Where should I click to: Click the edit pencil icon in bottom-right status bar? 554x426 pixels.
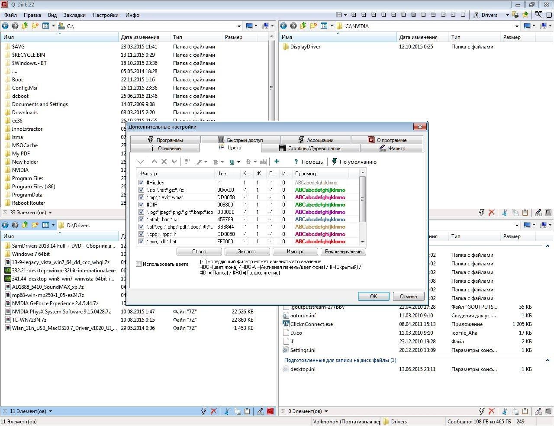point(538,411)
